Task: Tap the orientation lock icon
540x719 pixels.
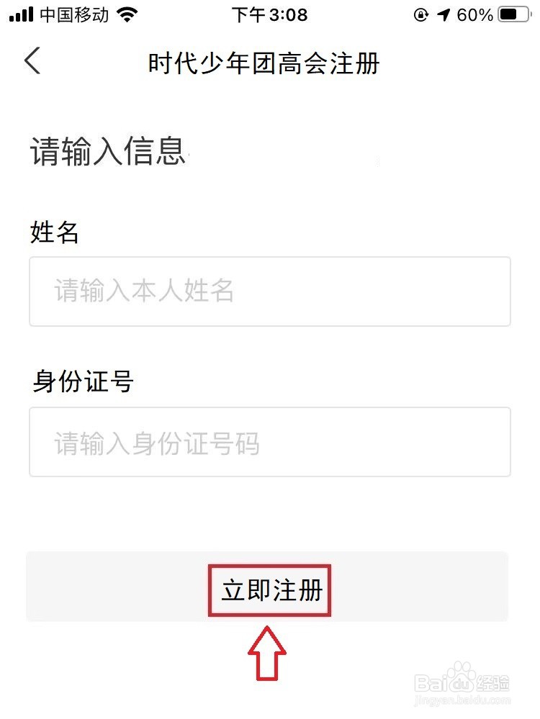Action: 420,13
